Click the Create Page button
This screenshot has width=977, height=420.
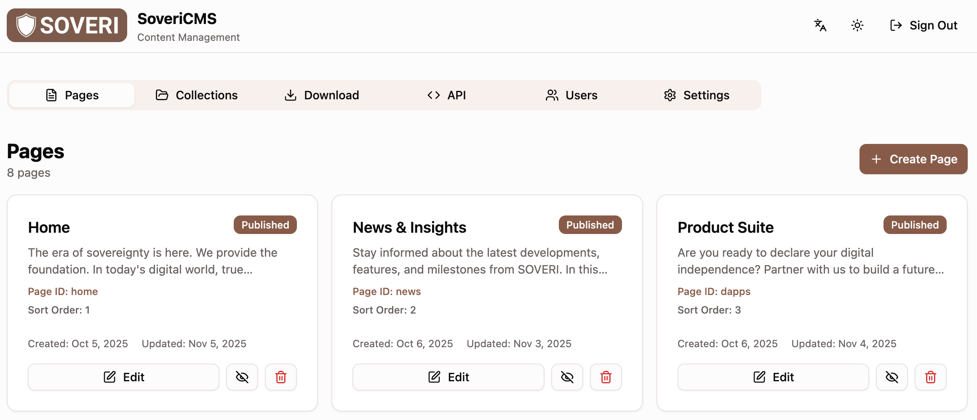pos(913,159)
